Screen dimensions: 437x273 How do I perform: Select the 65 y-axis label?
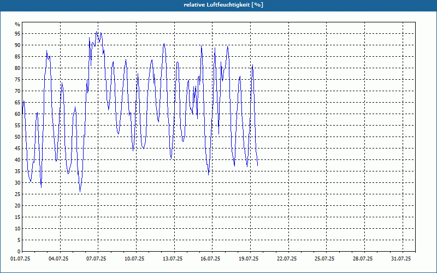(x=17, y=102)
